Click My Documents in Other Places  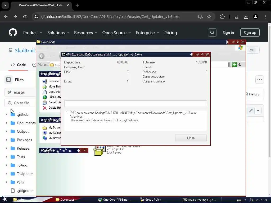[x=52, y=127]
